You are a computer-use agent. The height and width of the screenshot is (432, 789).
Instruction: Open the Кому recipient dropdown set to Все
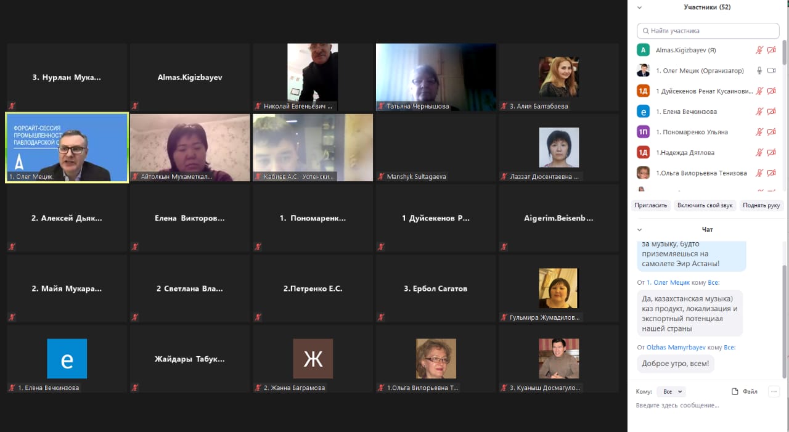coord(671,391)
